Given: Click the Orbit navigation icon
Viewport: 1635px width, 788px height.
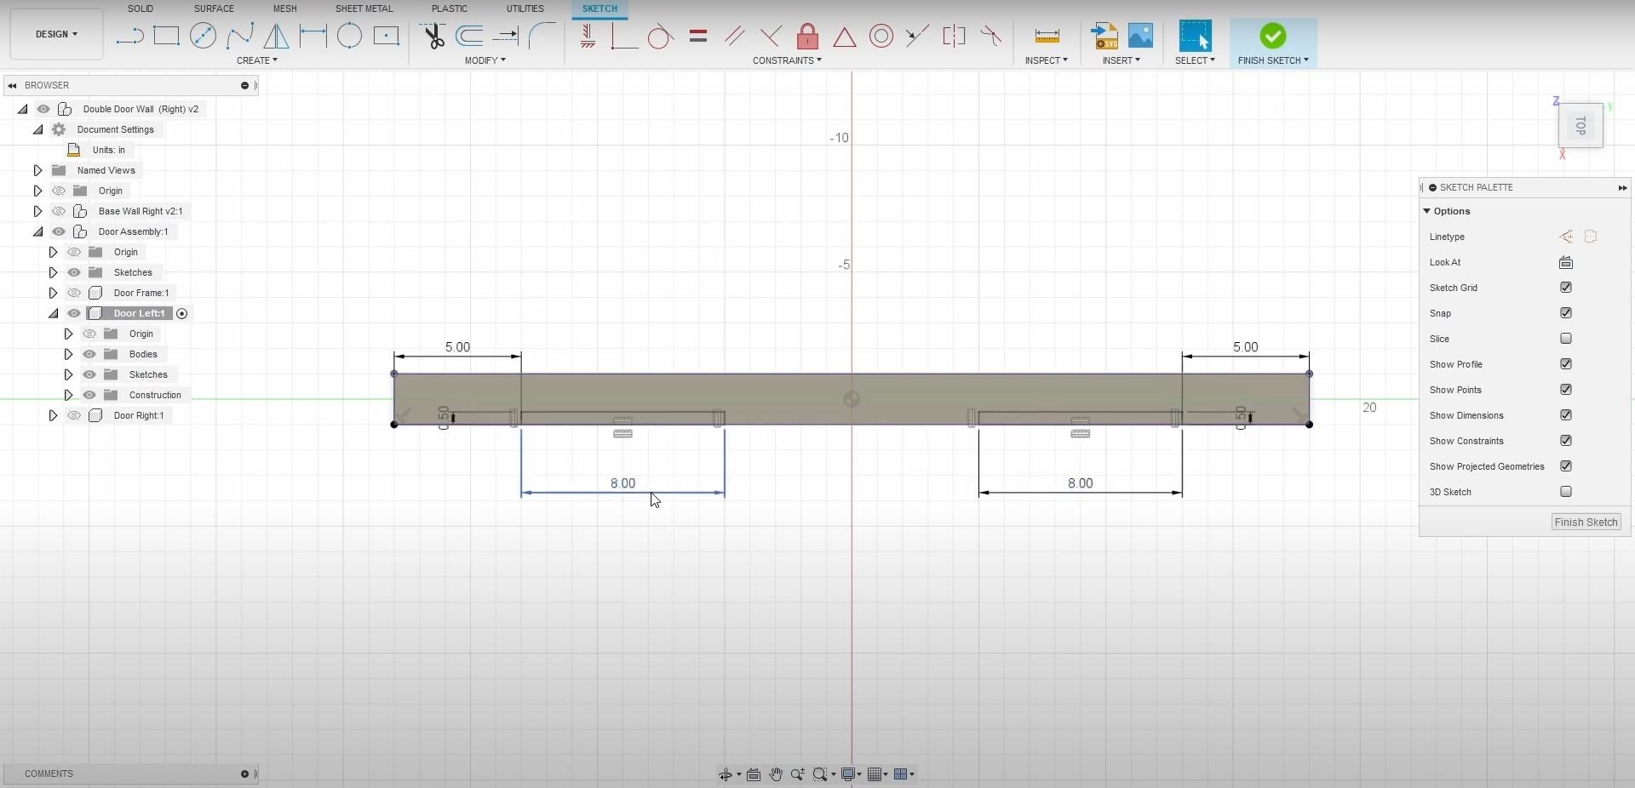Looking at the screenshot, I should click(726, 774).
